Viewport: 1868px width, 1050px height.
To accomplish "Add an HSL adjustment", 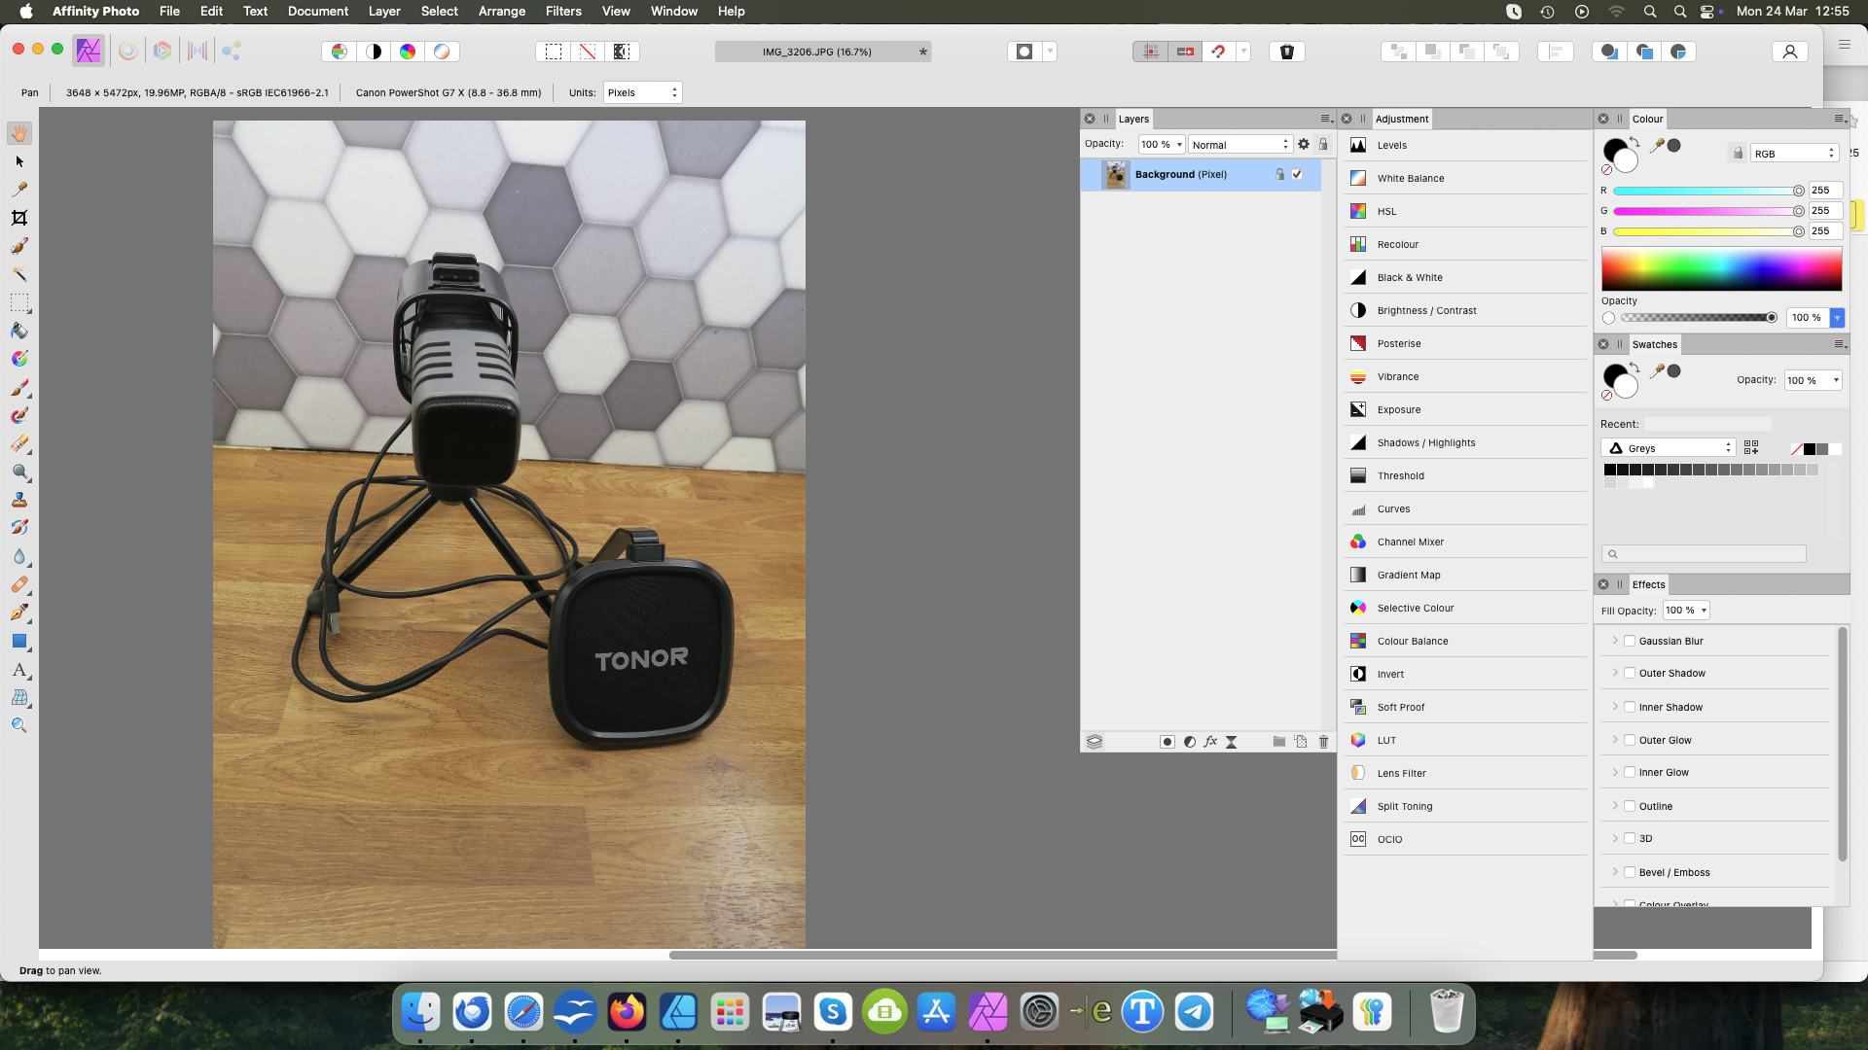I will coord(1464,211).
